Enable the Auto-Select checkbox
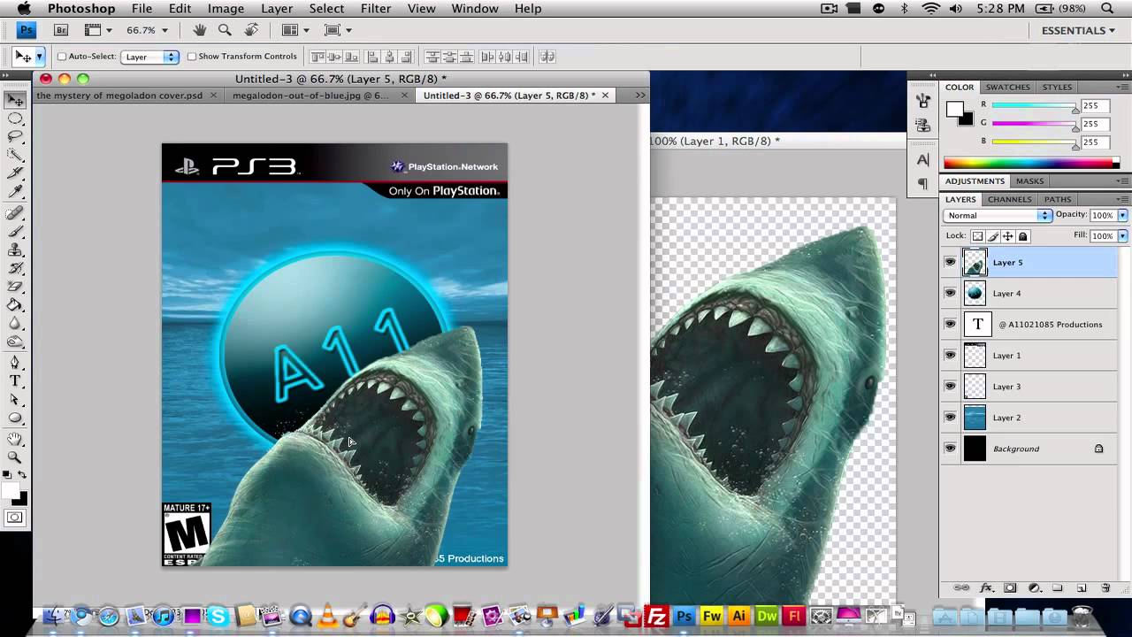This screenshot has width=1132, height=637. click(62, 57)
